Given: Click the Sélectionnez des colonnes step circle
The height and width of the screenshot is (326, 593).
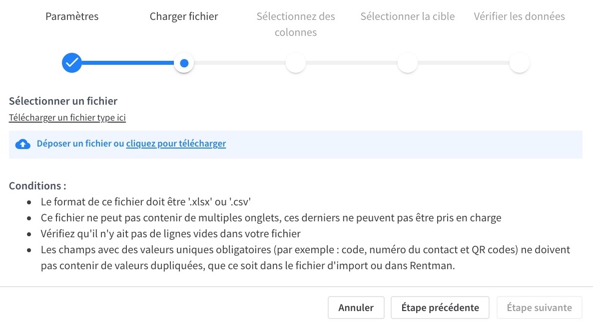Looking at the screenshot, I should pos(296,63).
